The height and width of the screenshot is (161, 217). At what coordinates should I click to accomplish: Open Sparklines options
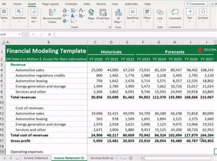(133, 15)
